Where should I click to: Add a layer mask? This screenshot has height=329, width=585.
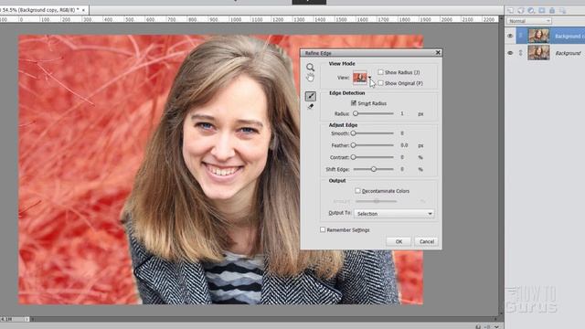[541, 10]
